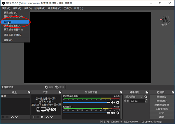Open the 工具(T) menu
The width and height of the screenshot is (175, 124).
68,8
